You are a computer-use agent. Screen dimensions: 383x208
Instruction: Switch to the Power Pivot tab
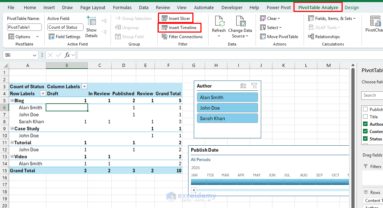pyautogui.click(x=279, y=8)
